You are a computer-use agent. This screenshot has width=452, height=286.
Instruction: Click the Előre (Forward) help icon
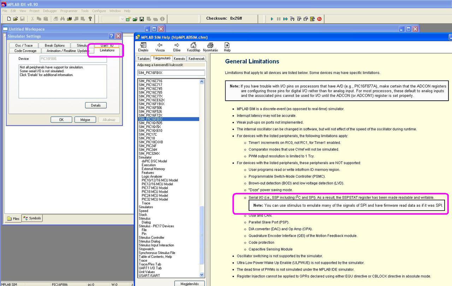tap(177, 47)
